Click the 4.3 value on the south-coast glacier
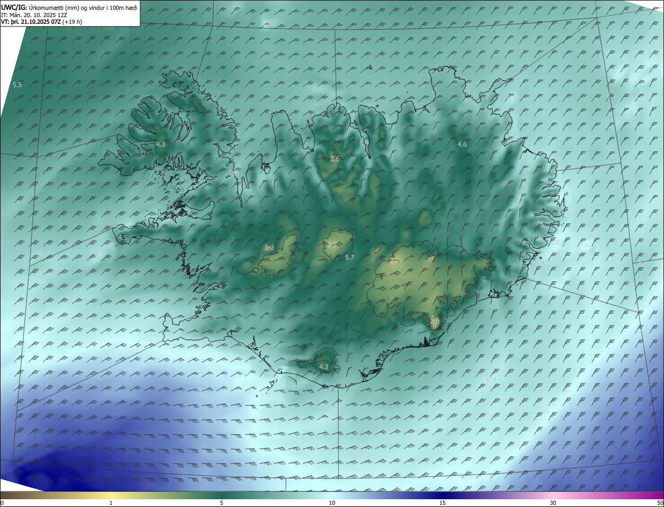Viewport: 664px width, 507px height. (x=323, y=367)
